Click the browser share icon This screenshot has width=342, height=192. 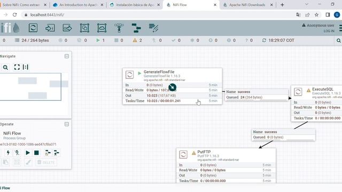click(307, 15)
